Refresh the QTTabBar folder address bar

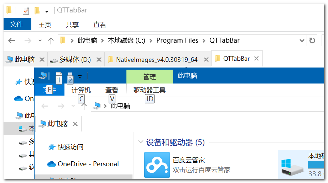click(x=312, y=40)
